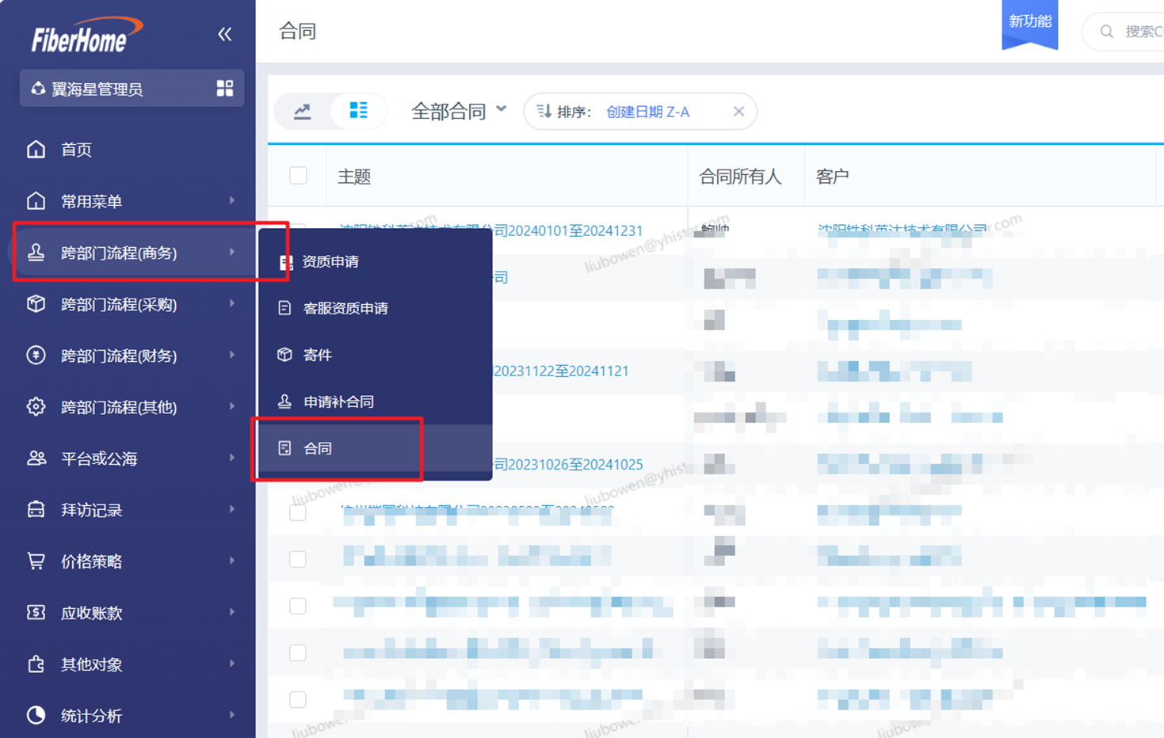Click the FiberHome logo

(x=86, y=35)
